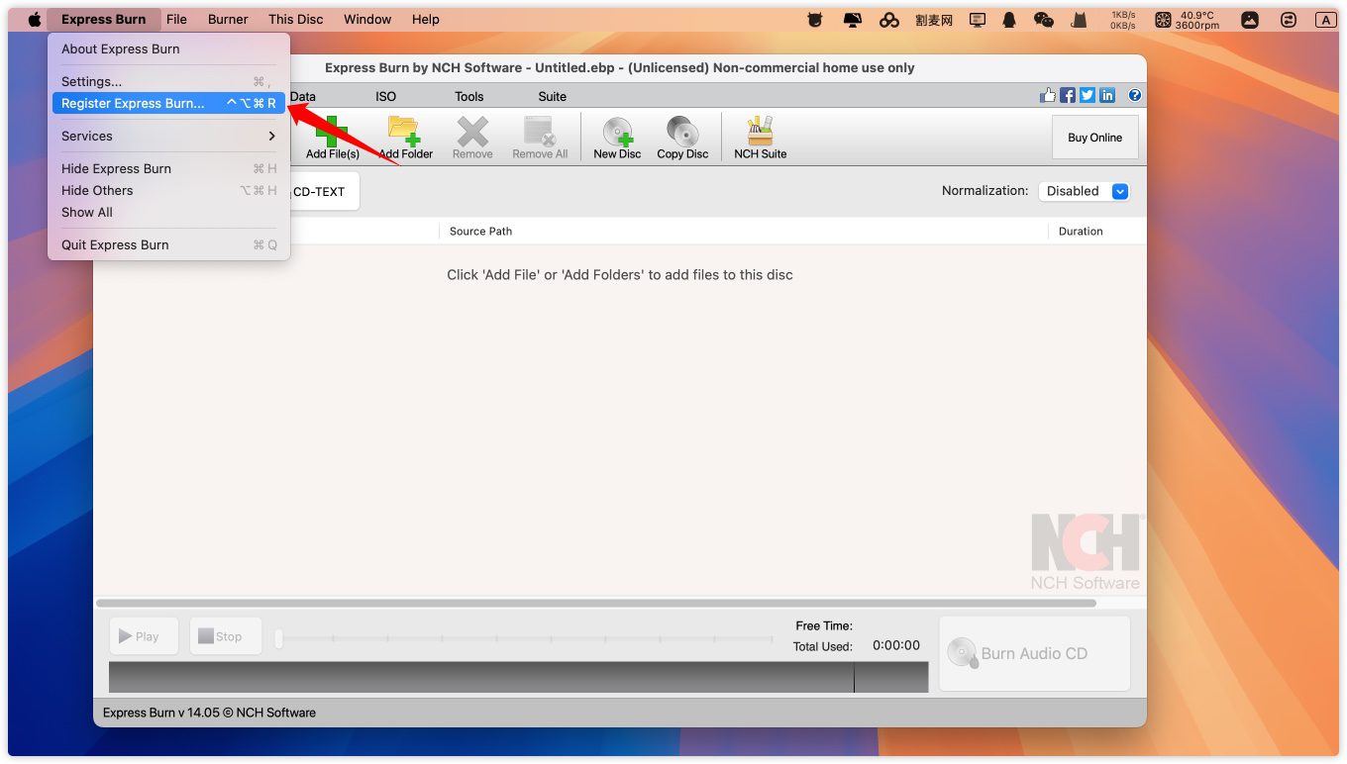Click the Twitter share icon
This screenshot has height=764, width=1347.
tap(1088, 95)
